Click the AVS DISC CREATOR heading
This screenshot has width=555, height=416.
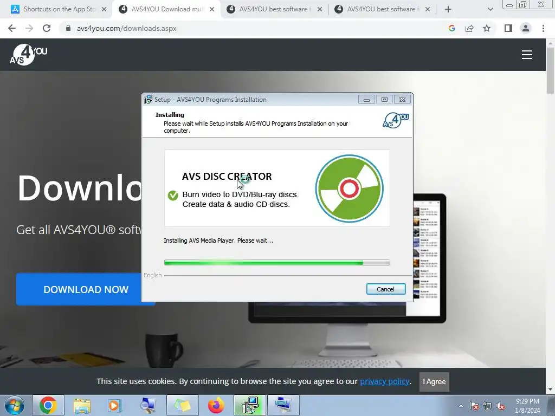(x=227, y=176)
